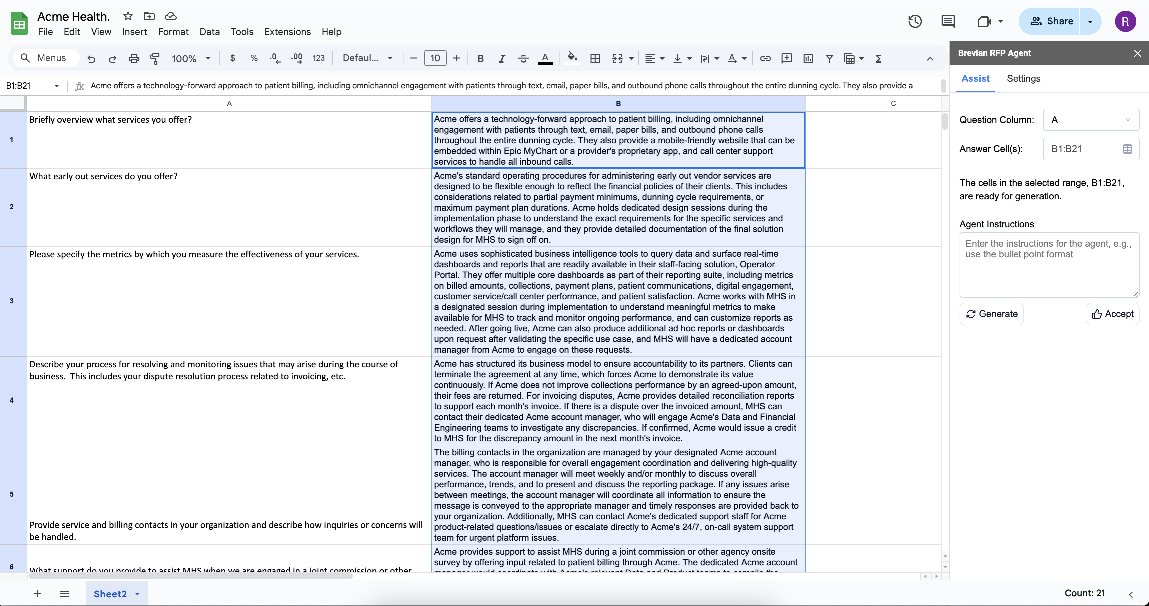Format as percent
1149x606 pixels.
pos(254,58)
